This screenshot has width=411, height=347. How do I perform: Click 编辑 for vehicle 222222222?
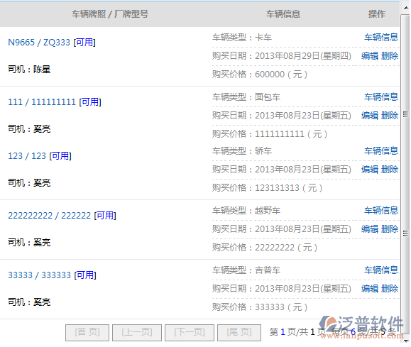pyautogui.click(x=370, y=229)
